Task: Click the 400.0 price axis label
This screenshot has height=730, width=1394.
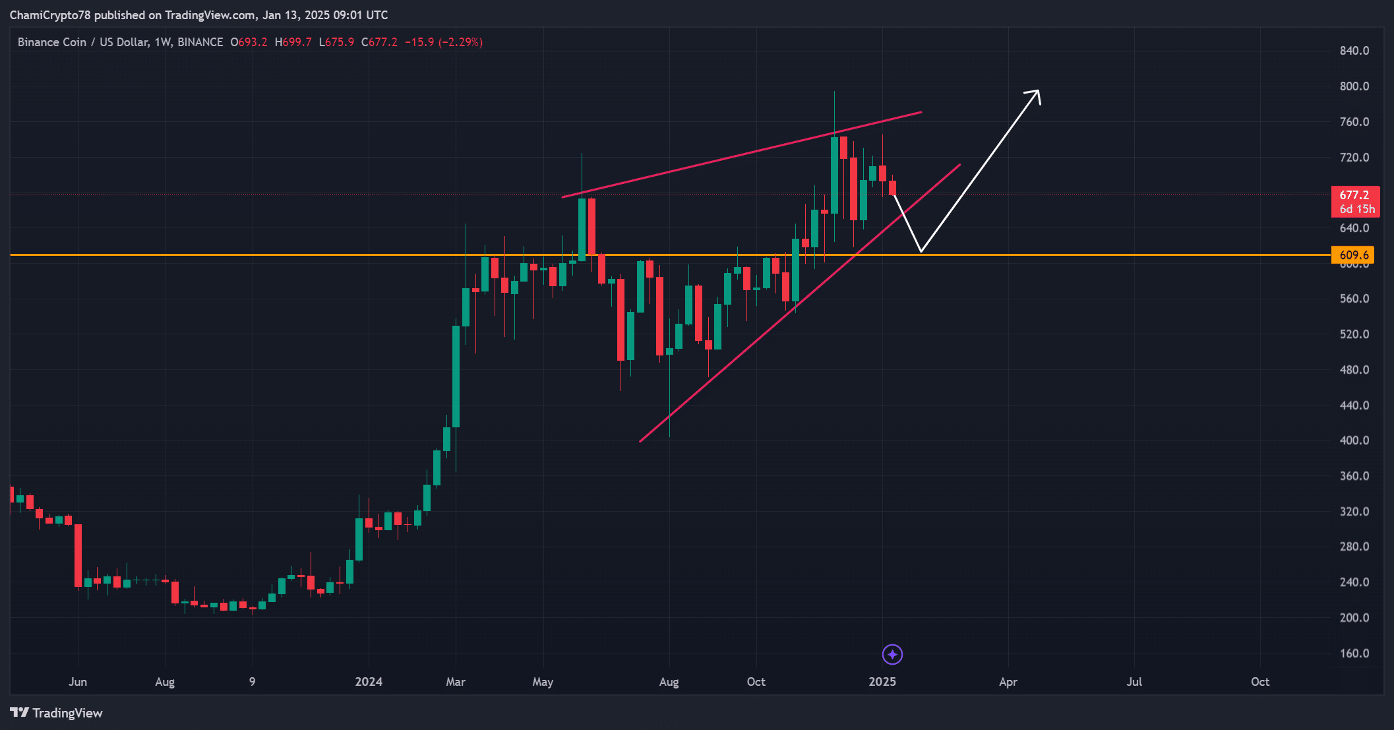Action: click(1354, 441)
